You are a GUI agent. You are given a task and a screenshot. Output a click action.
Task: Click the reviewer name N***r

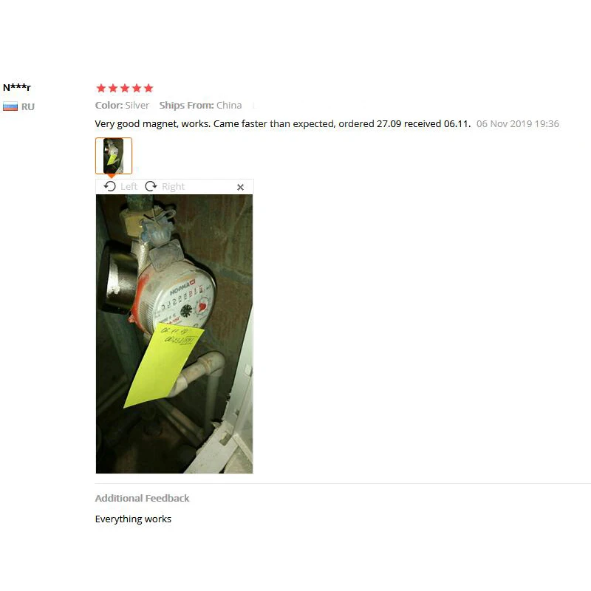click(x=17, y=87)
